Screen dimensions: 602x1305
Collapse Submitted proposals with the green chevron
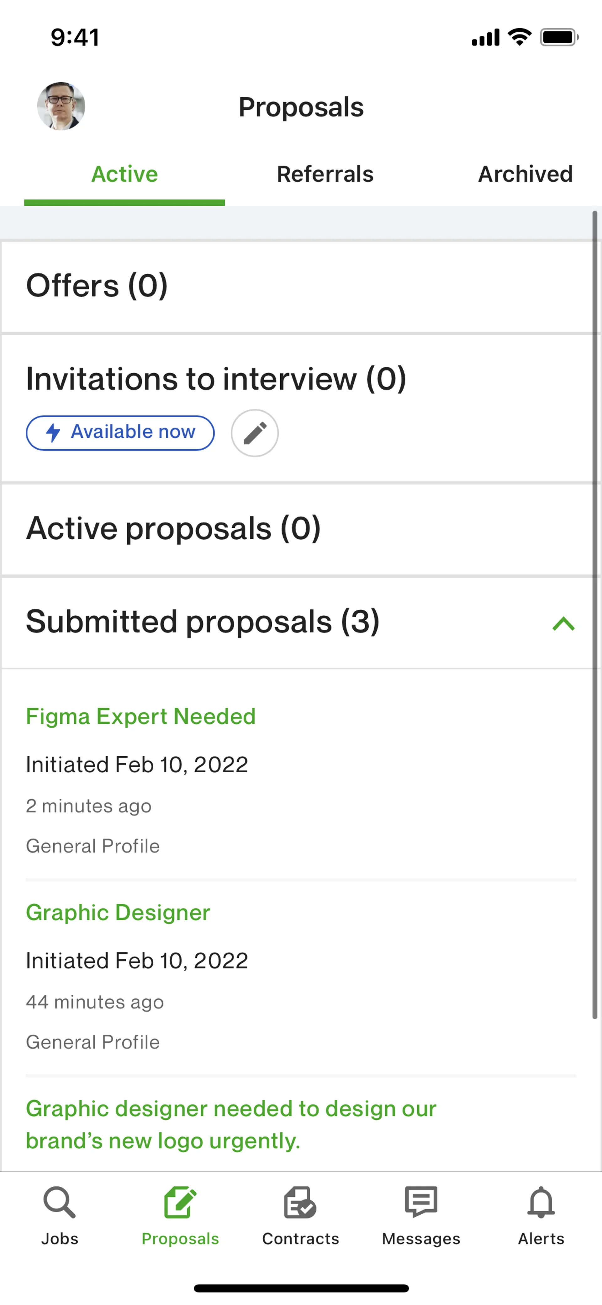pos(563,623)
